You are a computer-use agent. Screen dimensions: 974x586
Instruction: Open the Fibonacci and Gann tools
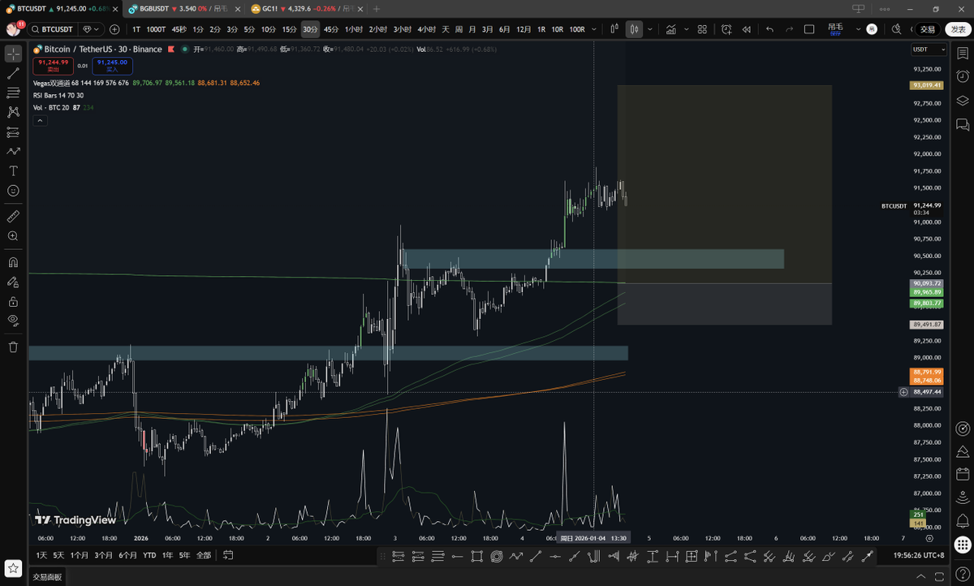13,93
